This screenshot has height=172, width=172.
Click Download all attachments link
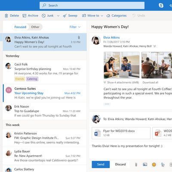150,83
